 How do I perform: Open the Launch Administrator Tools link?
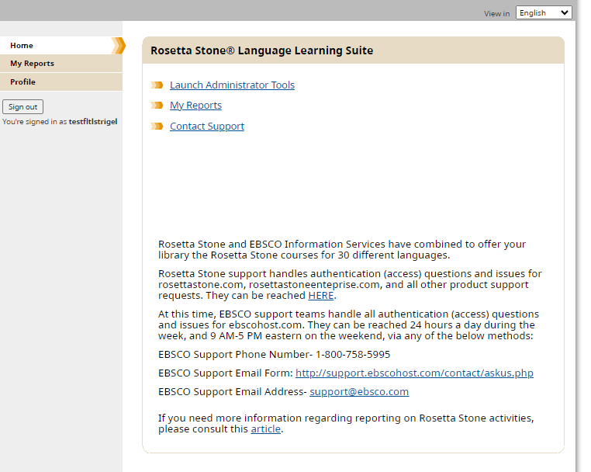232,85
